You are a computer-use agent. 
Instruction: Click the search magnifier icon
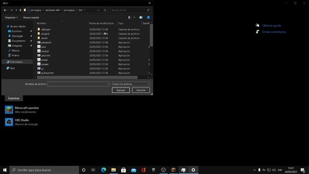148,10
